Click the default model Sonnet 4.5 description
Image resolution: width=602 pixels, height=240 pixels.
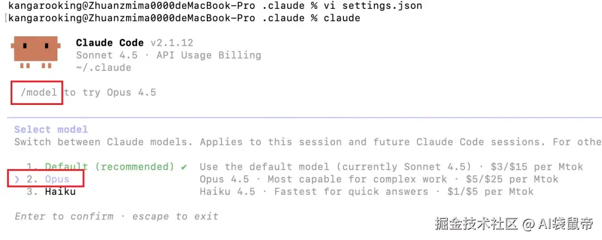tap(391, 166)
